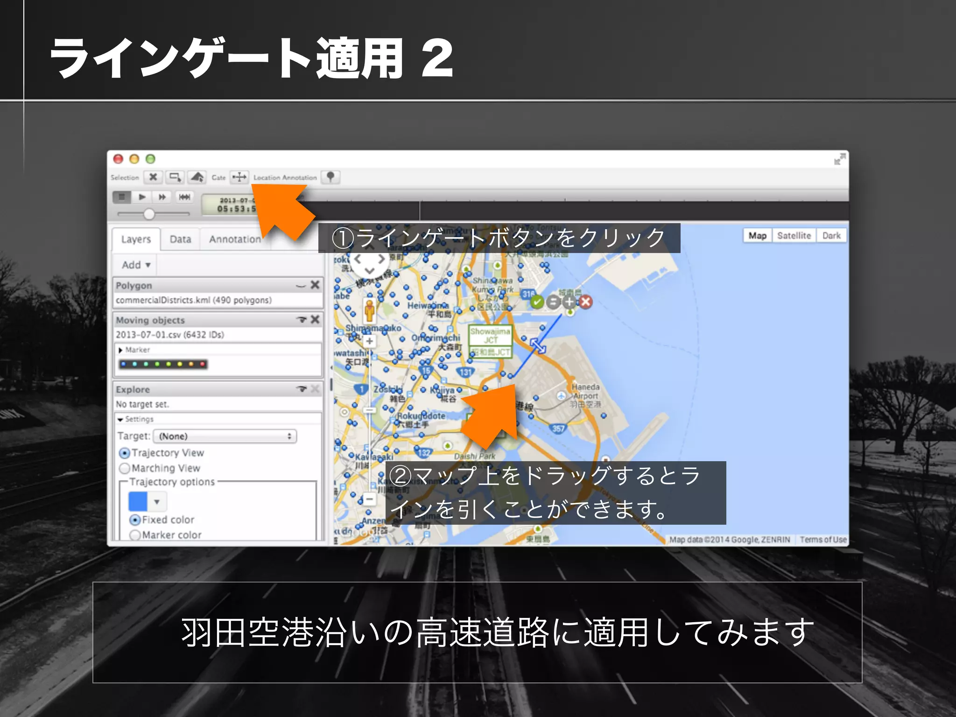This screenshot has width=956, height=717.
Task: Open the Terms of Use link
Action: [823, 540]
